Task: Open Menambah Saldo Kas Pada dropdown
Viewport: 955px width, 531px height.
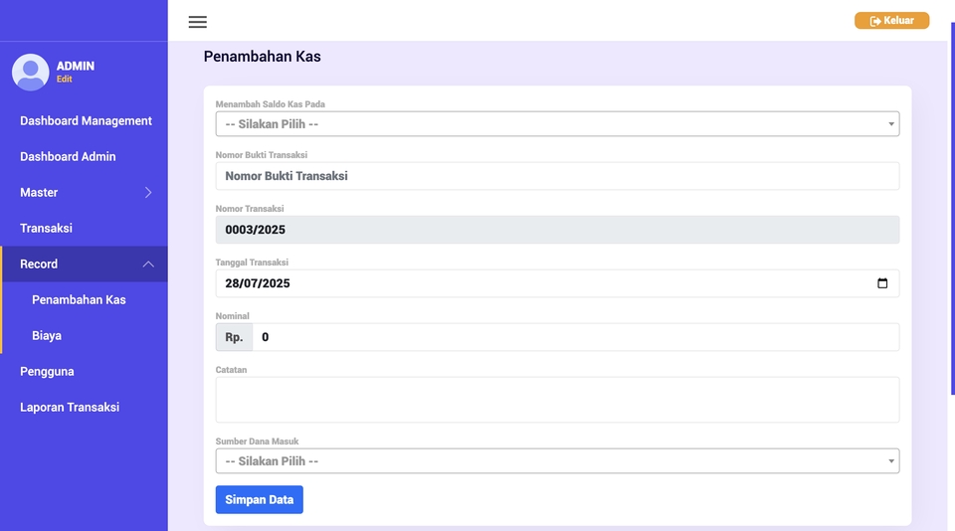Action: point(557,124)
